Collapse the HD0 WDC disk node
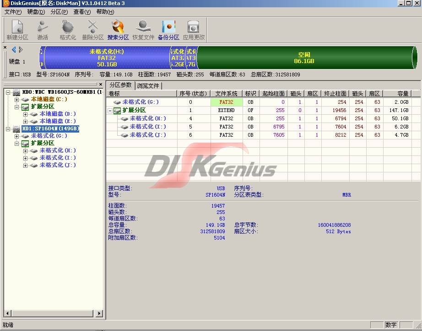 (x=8, y=92)
